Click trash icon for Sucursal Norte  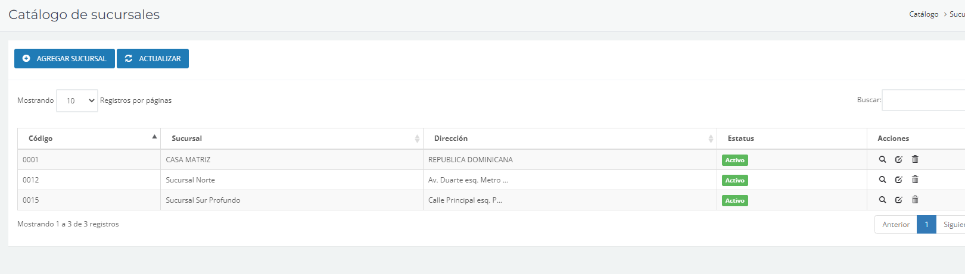[x=916, y=179]
